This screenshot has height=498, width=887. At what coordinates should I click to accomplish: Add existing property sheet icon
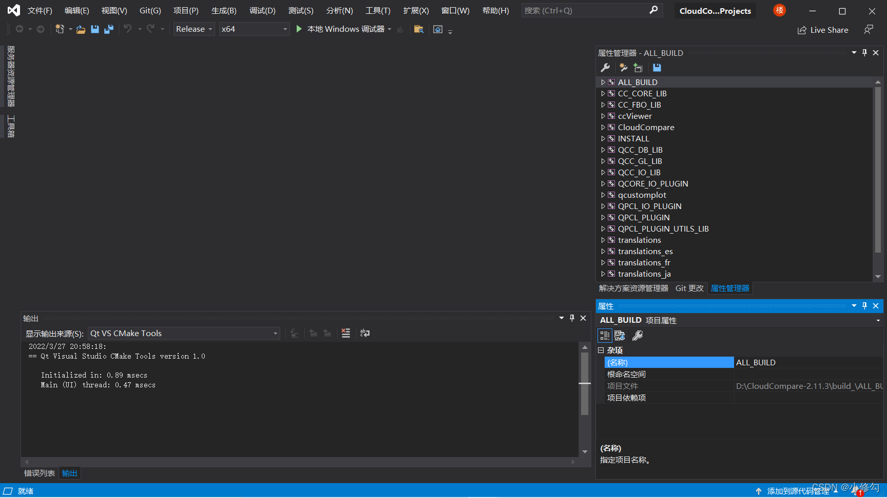(638, 68)
